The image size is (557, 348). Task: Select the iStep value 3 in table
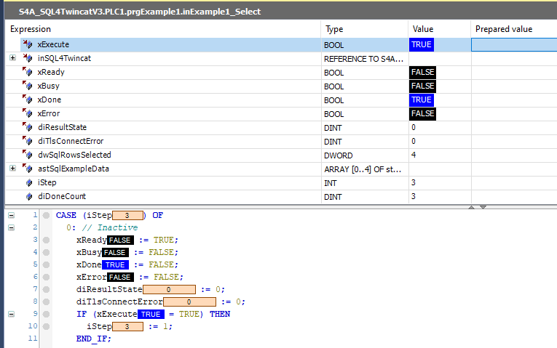click(414, 182)
